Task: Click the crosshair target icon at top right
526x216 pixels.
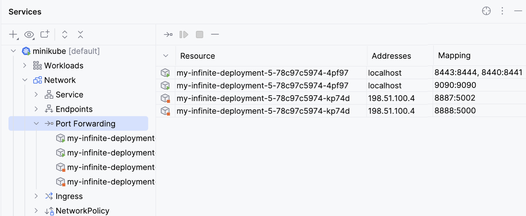Action: pos(486,11)
